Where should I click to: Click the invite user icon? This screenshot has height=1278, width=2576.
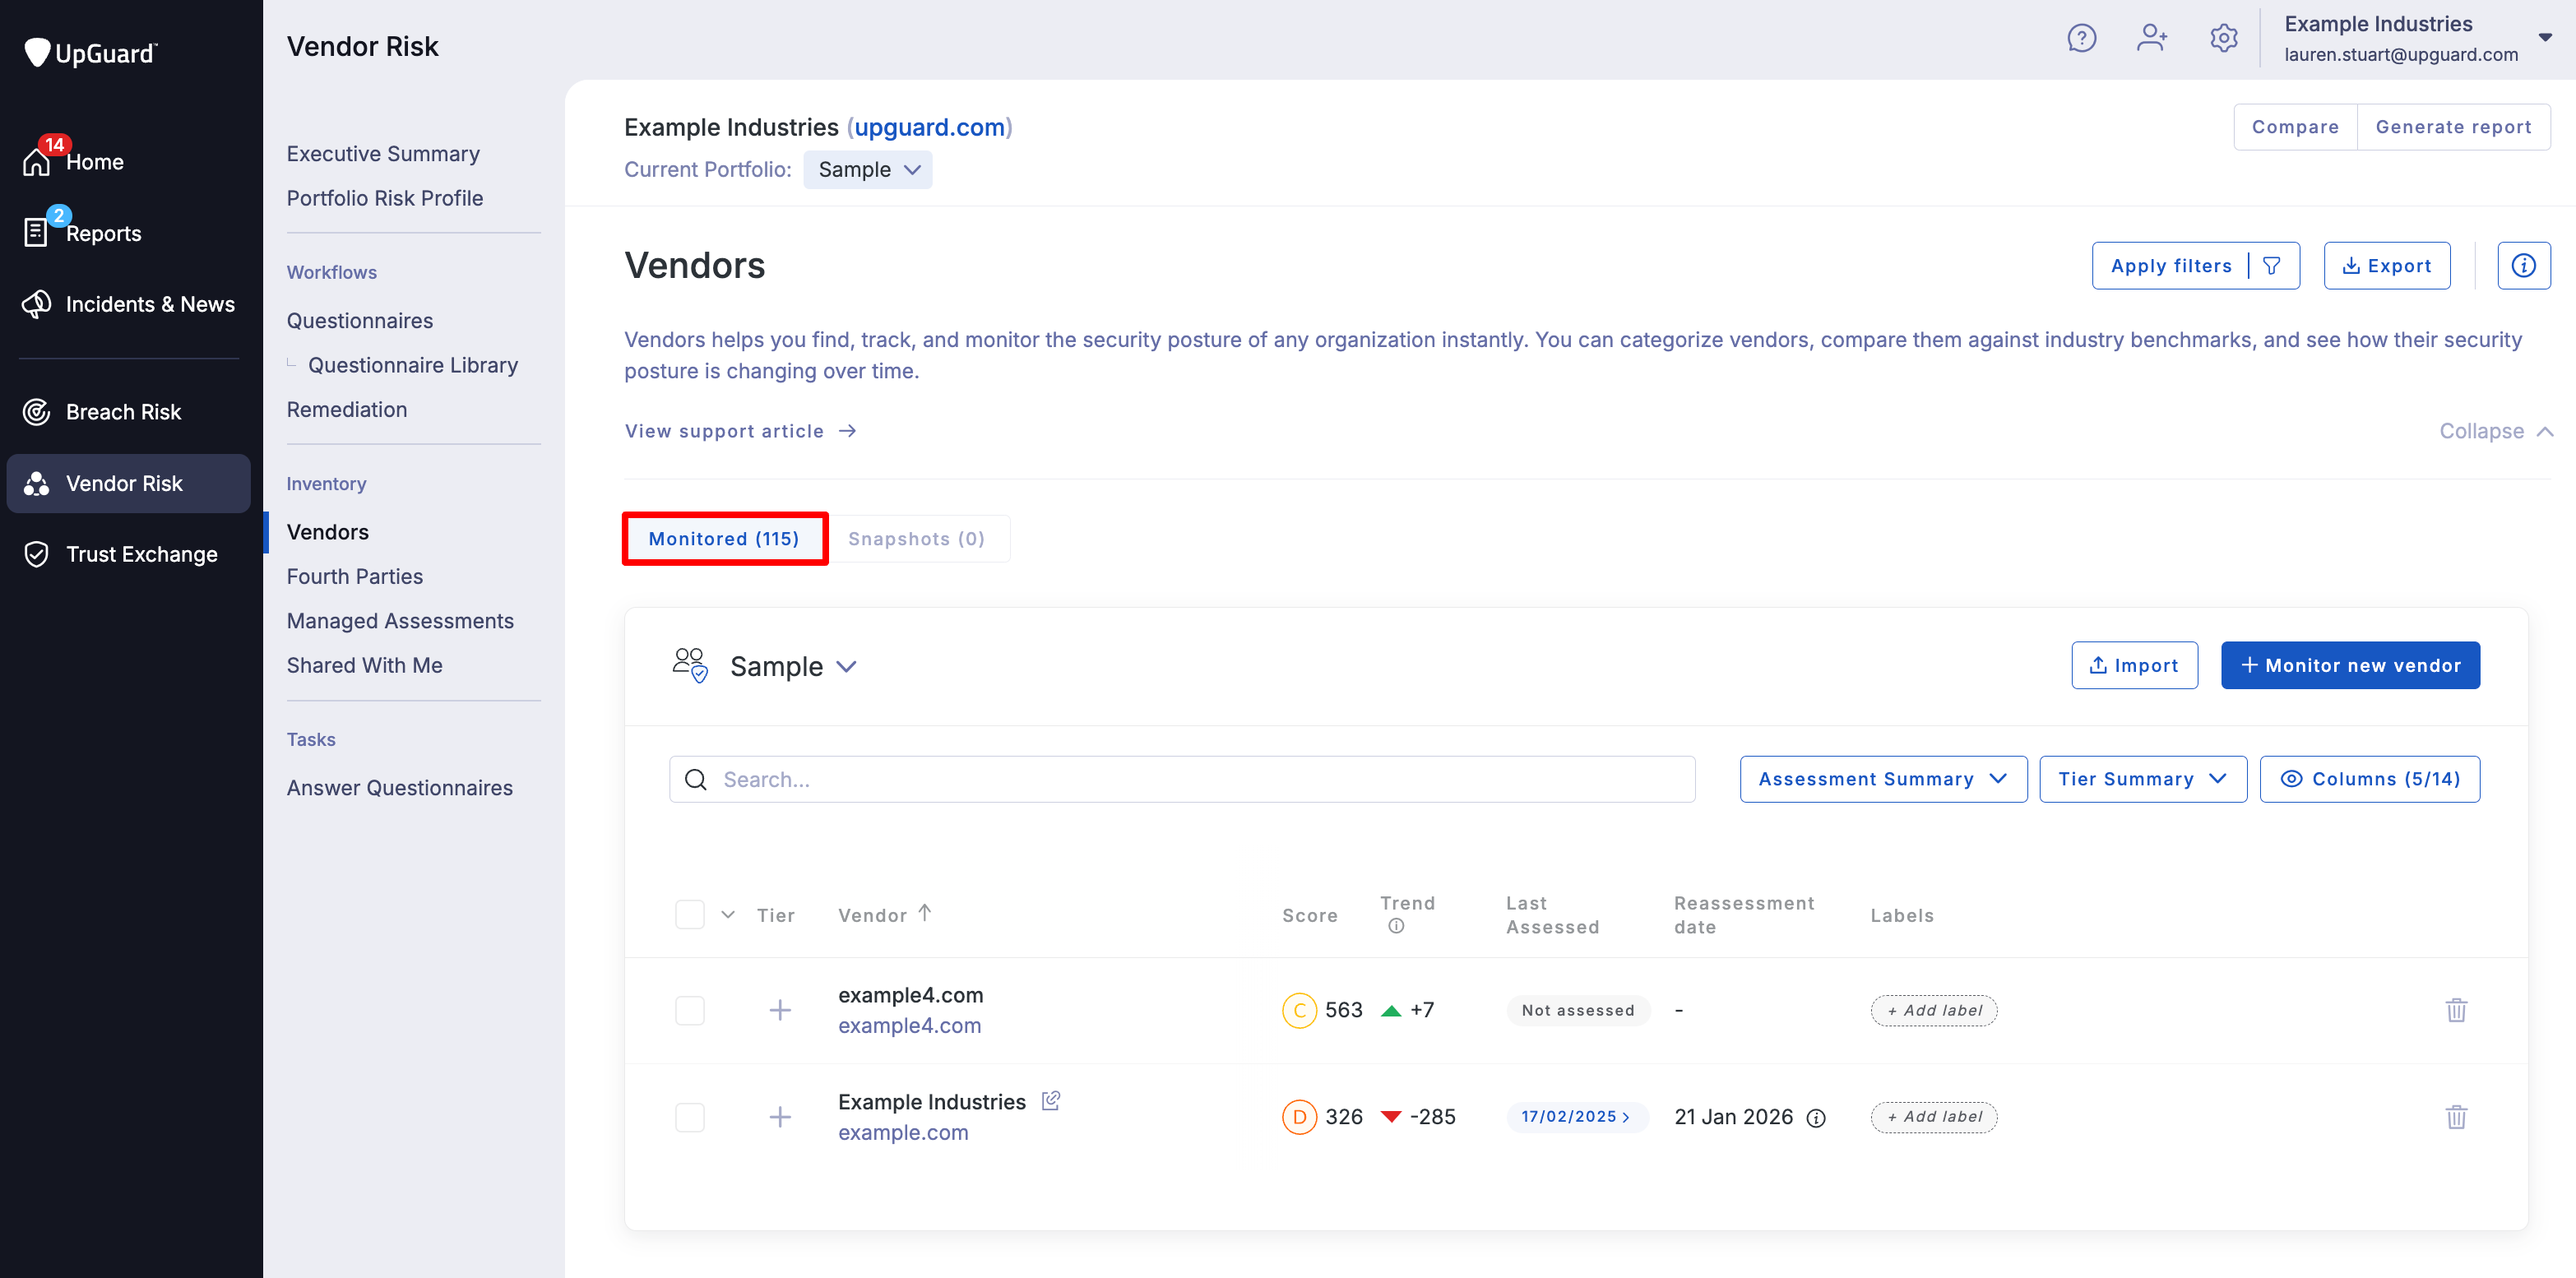tap(2152, 38)
